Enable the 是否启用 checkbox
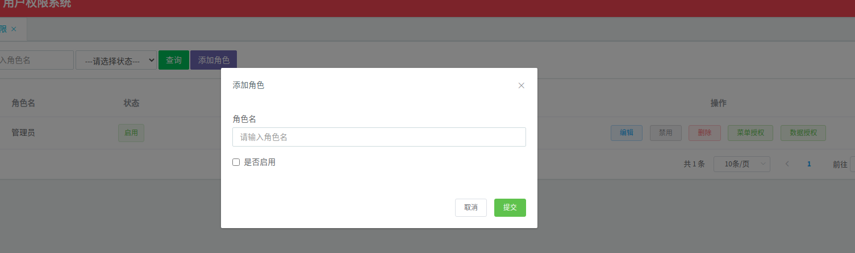The image size is (855, 253). pyautogui.click(x=236, y=162)
